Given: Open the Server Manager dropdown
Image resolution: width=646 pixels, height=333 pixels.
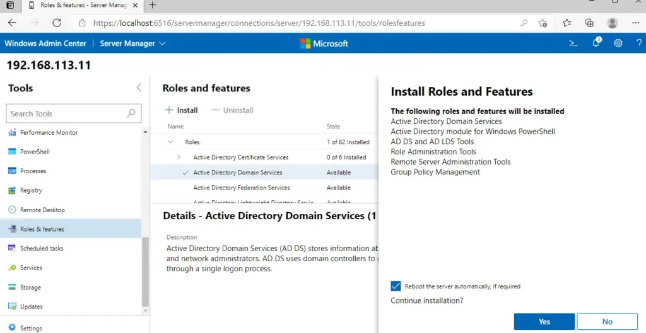Looking at the screenshot, I should [132, 43].
